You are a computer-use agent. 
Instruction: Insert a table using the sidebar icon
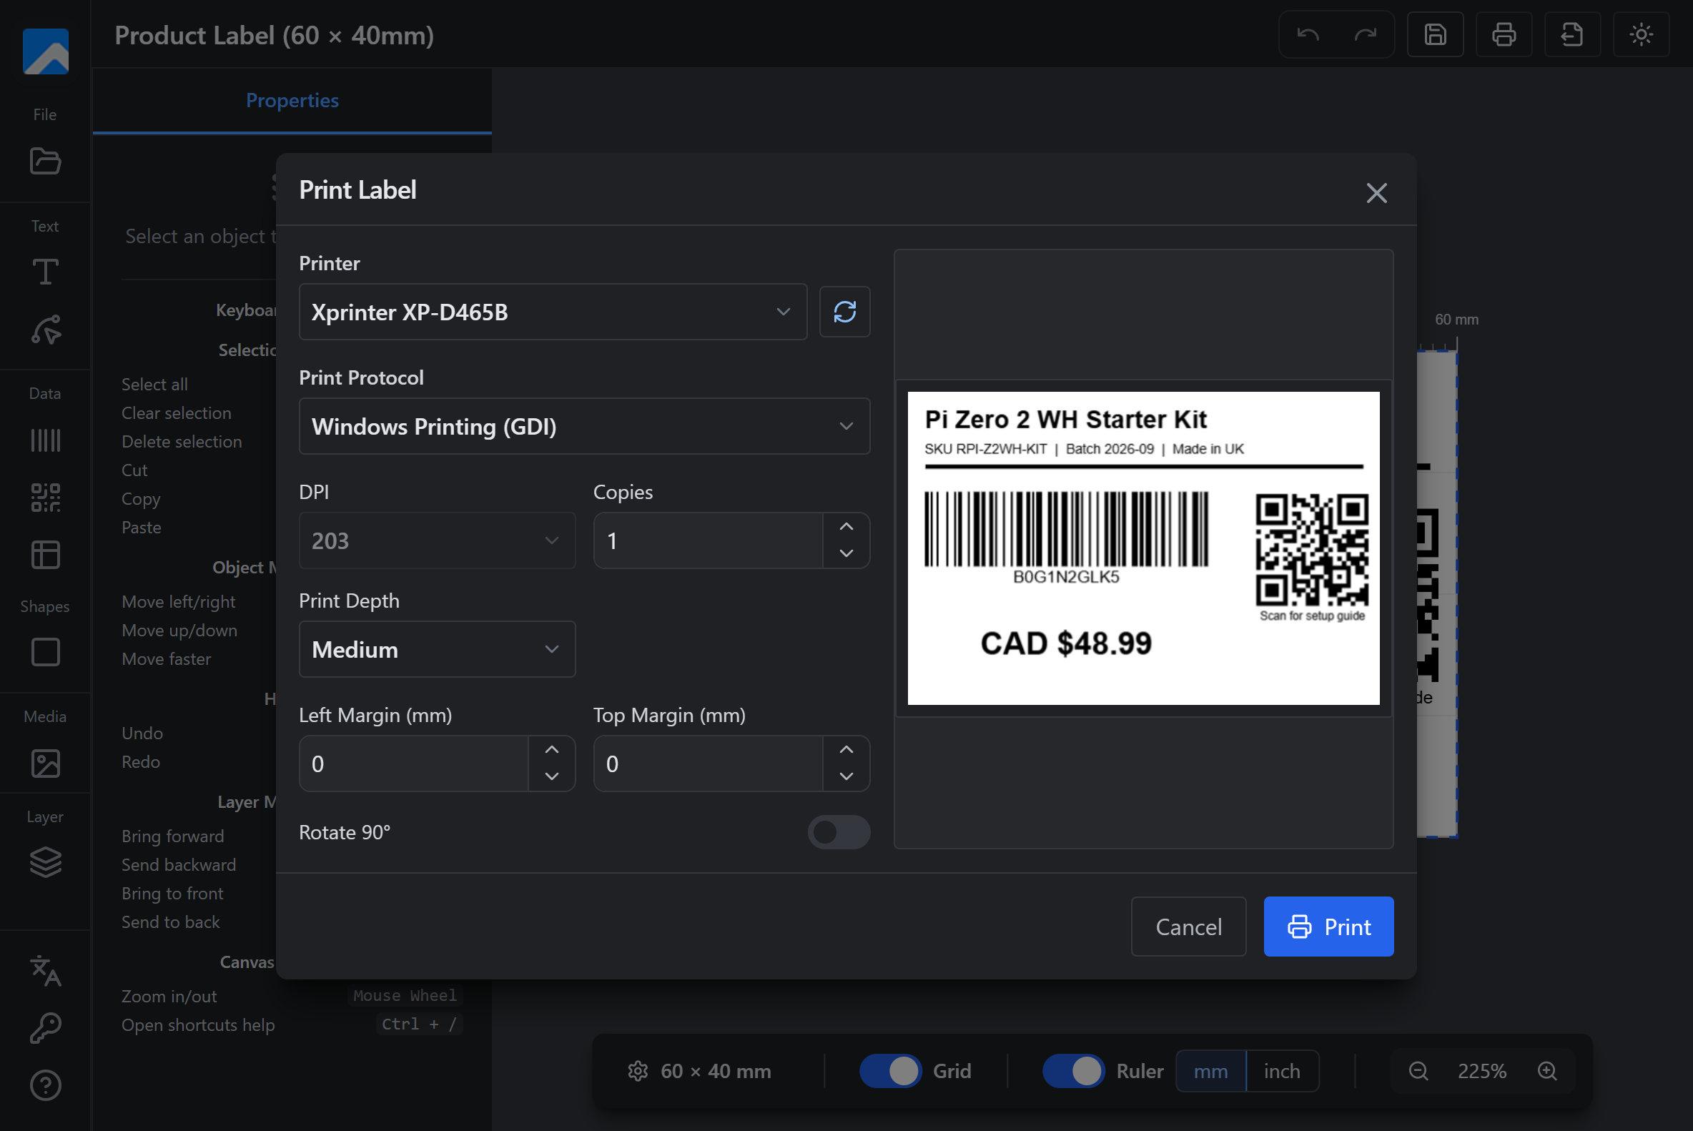coord(46,555)
